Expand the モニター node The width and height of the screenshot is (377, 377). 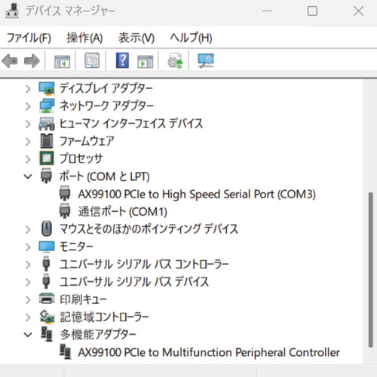coord(28,247)
